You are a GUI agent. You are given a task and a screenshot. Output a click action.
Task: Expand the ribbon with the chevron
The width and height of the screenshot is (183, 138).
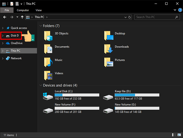(175, 10)
